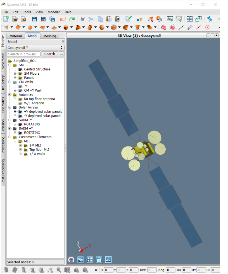The height and width of the screenshot is (274, 228).
Task: Expand the Ku top floor antenna node
Action: (x=15, y=99)
